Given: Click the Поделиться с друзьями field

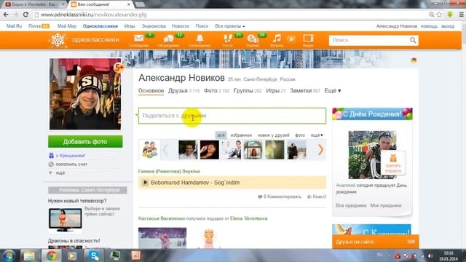Looking at the screenshot, I should pyautogui.click(x=232, y=116).
